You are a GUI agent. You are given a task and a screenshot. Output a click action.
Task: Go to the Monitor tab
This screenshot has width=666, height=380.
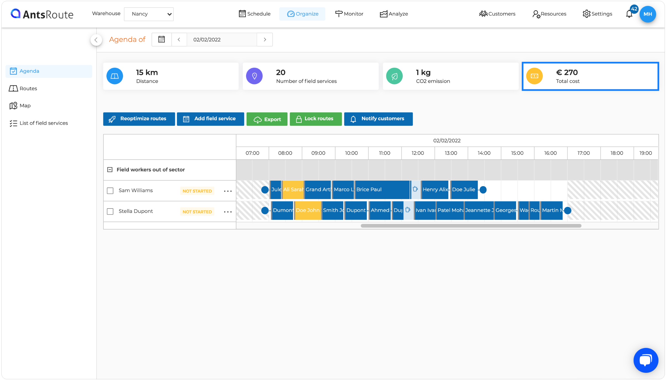tap(349, 14)
